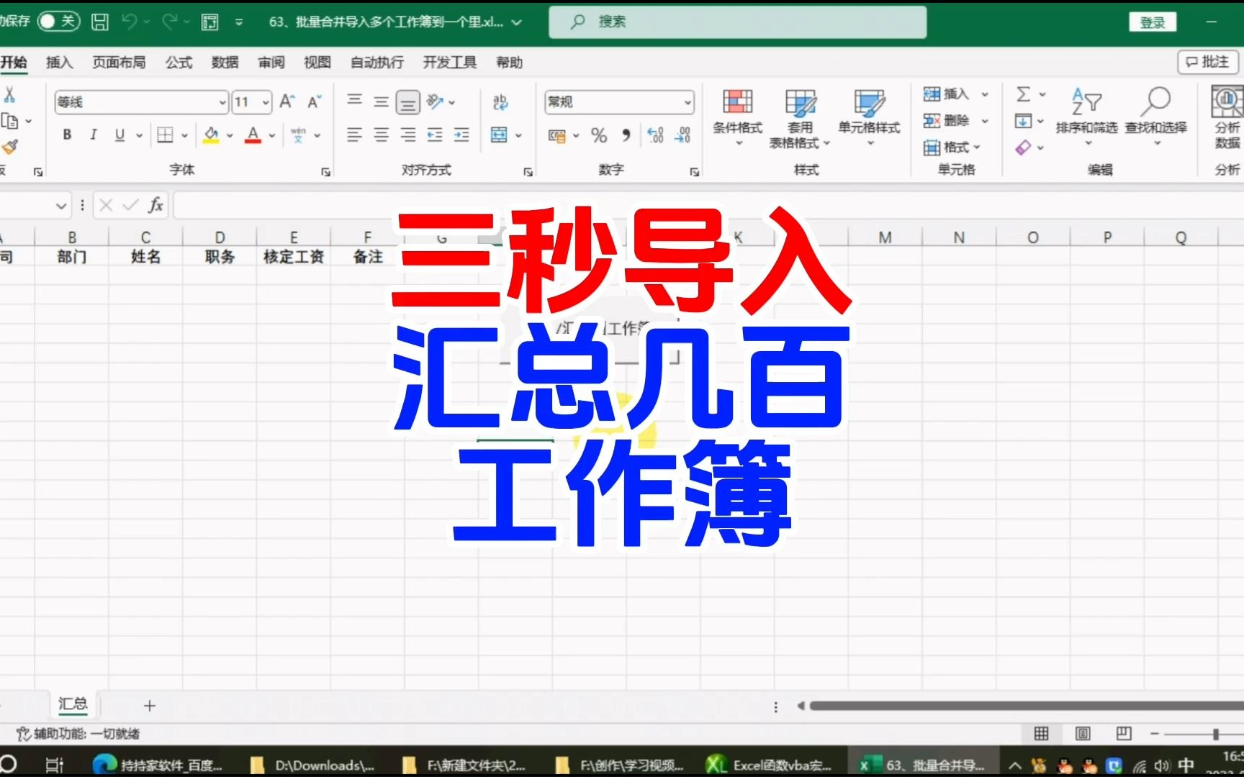Open the 插入 ribbon tab

59,63
